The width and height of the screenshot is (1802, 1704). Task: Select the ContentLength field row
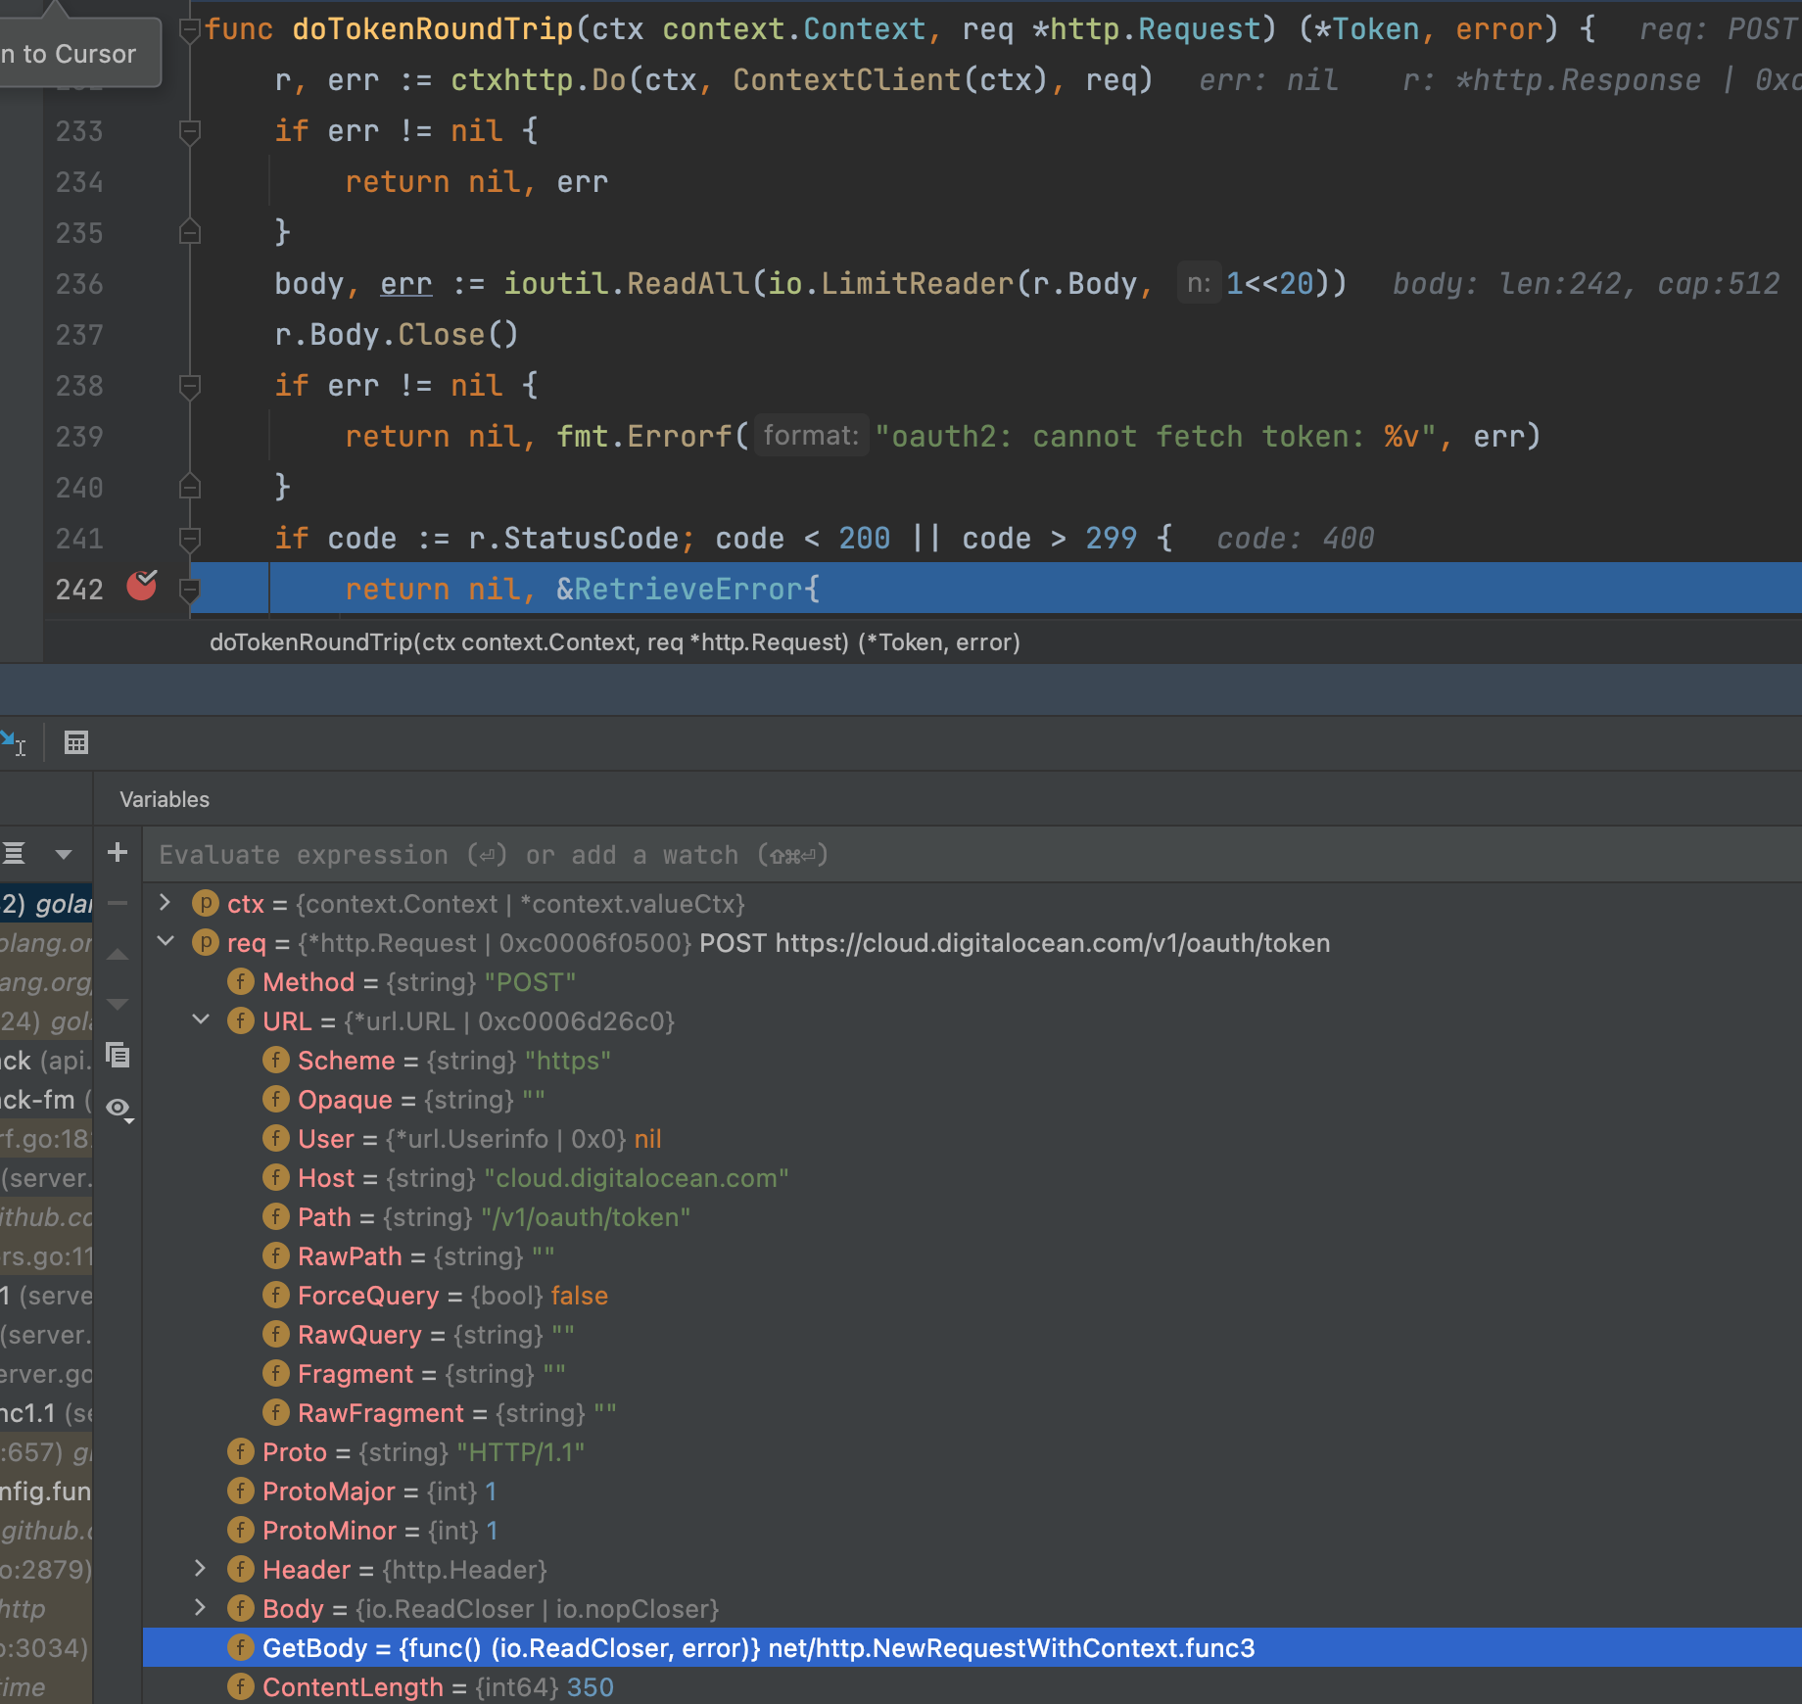coord(972,1686)
